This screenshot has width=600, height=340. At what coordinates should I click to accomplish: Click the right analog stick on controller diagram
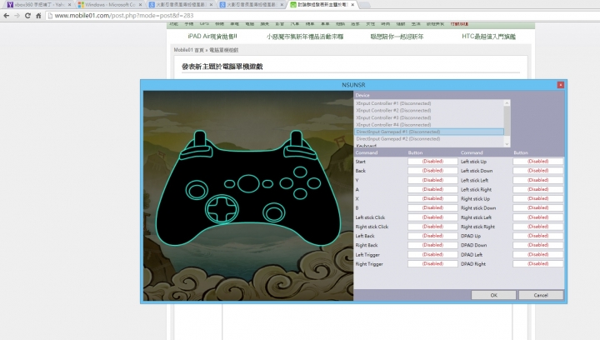(x=273, y=212)
